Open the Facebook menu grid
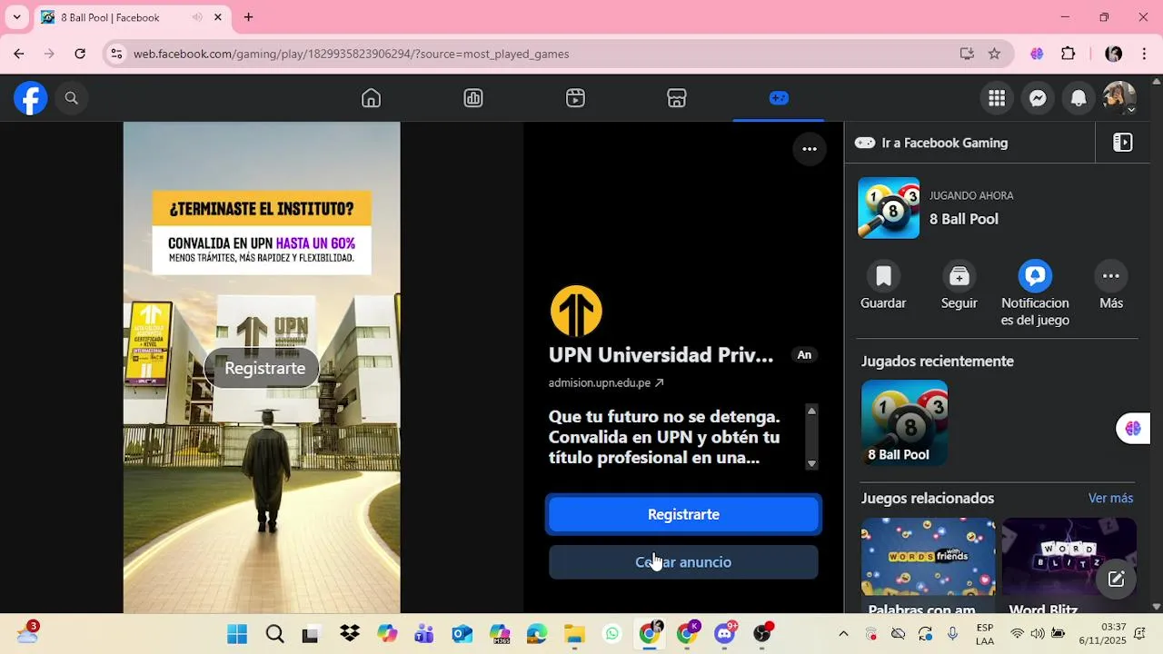Image resolution: width=1163 pixels, height=654 pixels. point(997,98)
